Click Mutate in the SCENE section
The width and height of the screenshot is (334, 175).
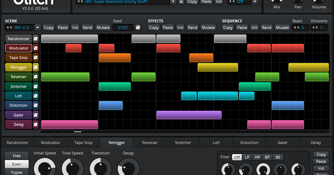click(x=103, y=28)
